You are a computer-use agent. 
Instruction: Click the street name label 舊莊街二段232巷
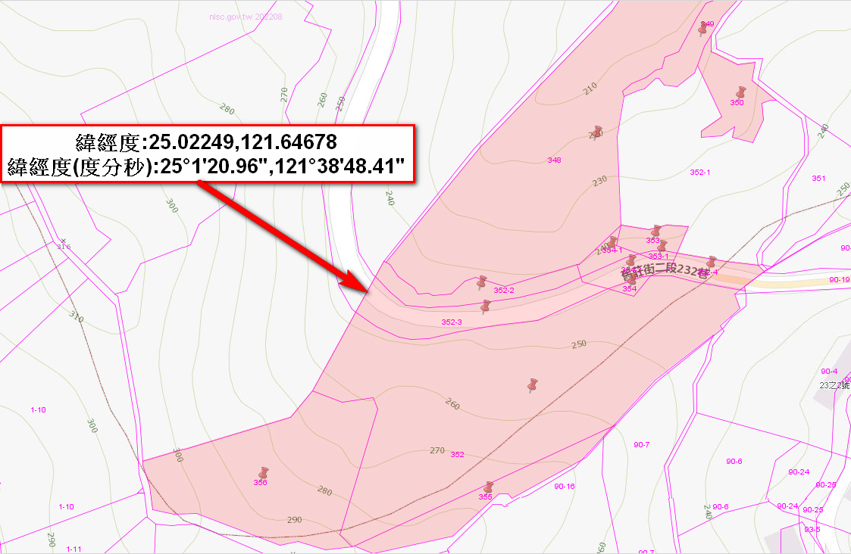tap(665, 270)
